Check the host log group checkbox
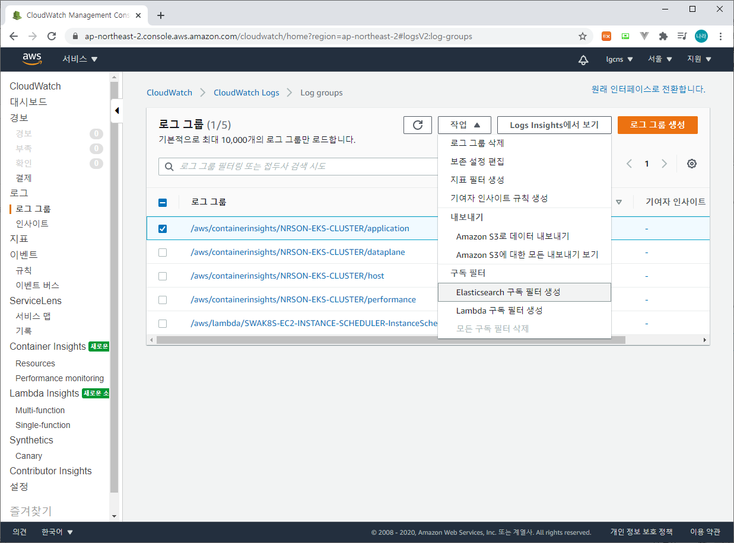The width and height of the screenshot is (734, 543). point(163,276)
